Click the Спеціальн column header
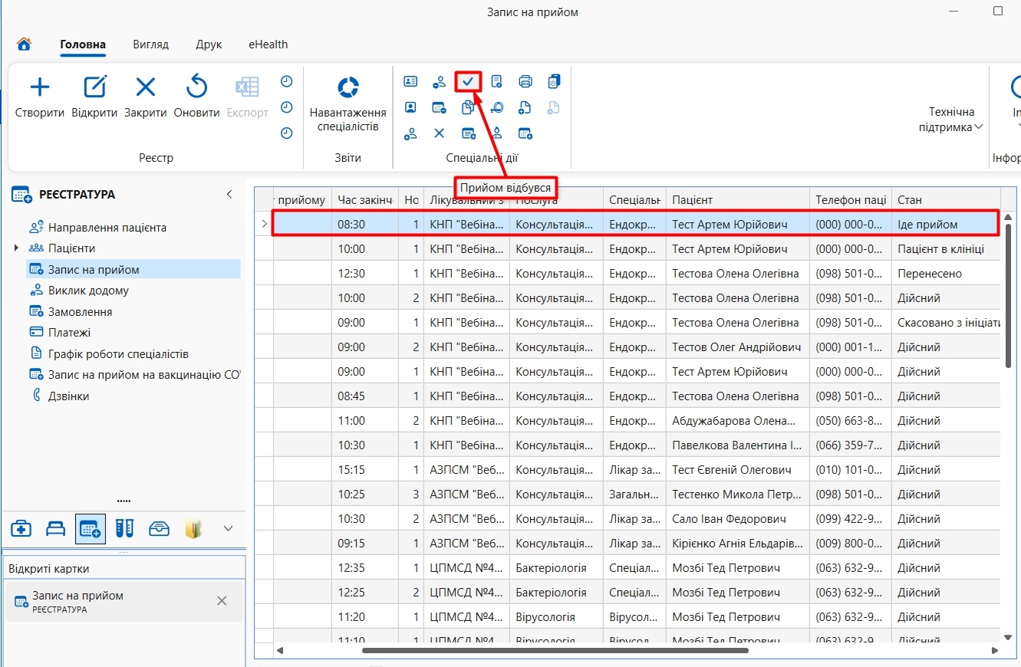This screenshot has width=1021, height=667. (634, 199)
